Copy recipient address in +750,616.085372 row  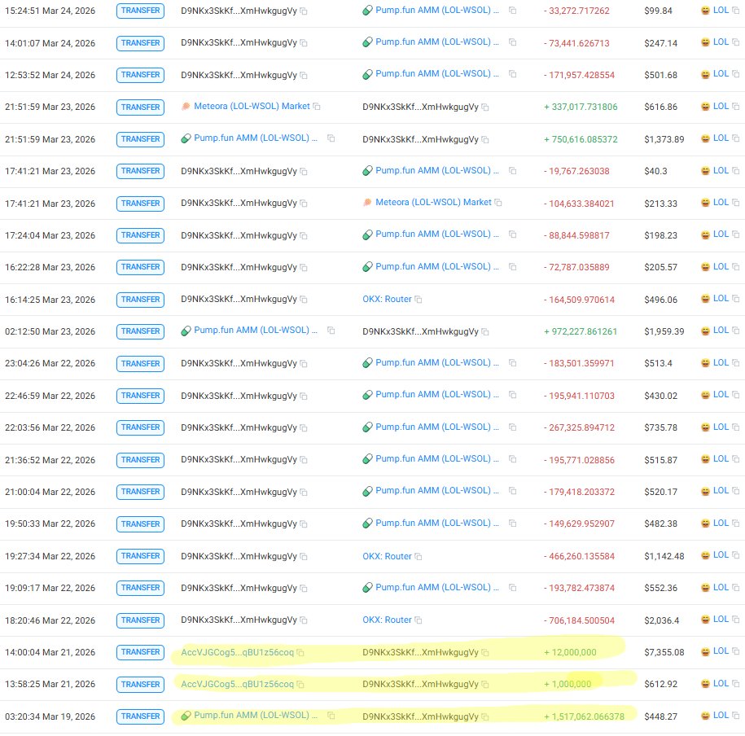coord(485,140)
